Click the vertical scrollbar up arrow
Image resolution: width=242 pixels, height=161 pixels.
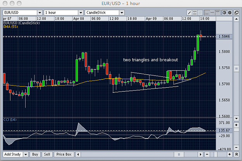click(x=236, y=19)
